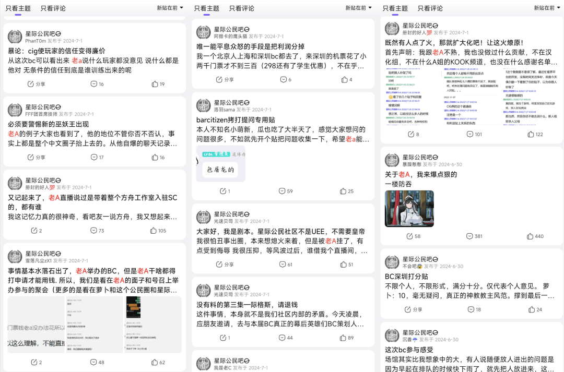564x372 pixels.
Task: Switch to 只看评论 tab in left column
Action: [x=53, y=8]
